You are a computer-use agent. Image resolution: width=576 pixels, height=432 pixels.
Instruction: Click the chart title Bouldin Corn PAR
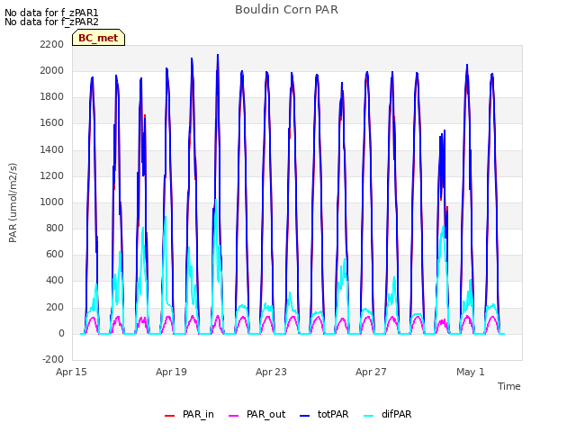(x=286, y=10)
